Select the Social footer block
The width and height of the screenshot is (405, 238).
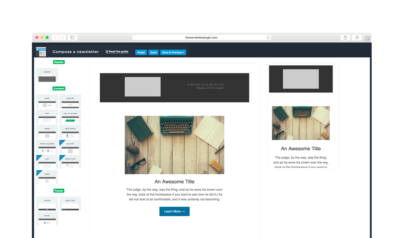47,219
